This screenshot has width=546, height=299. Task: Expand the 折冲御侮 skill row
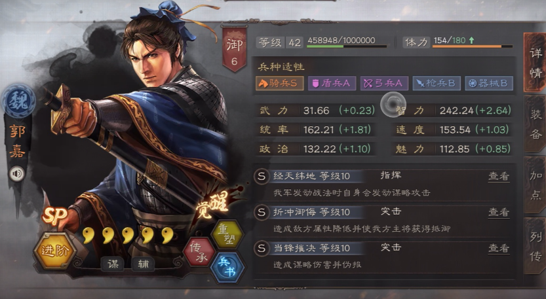coord(384,220)
